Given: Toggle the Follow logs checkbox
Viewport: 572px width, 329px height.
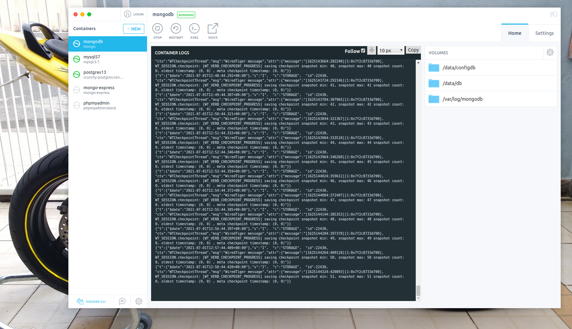Looking at the screenshot, I should pyautogui.click(x=363, y=51).
